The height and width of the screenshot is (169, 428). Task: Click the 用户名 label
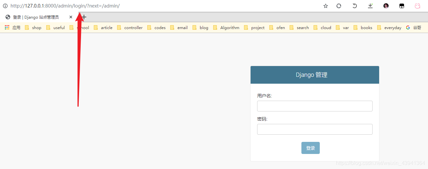click(265, 96)
